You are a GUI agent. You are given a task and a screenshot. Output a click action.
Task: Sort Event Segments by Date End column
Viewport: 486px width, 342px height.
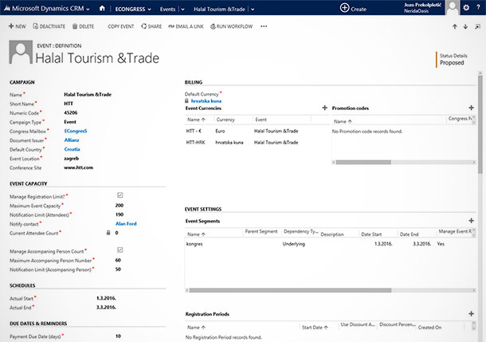pos(410,234)
